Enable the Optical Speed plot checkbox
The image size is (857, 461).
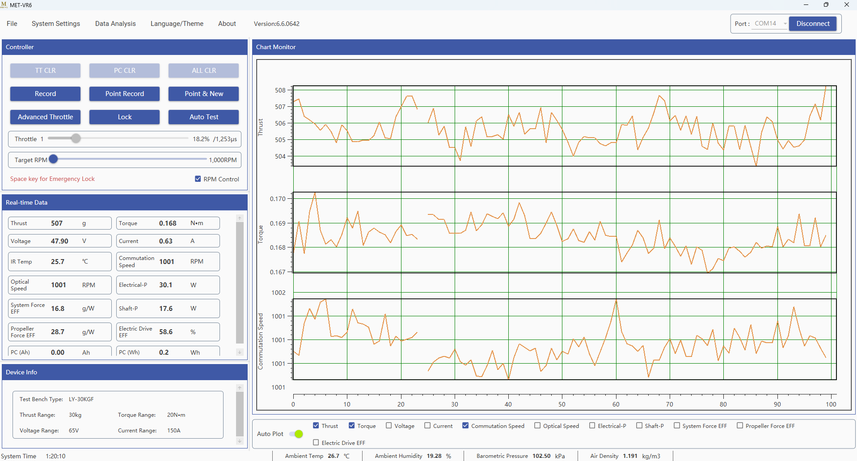pyautogui.click(x=537, y=425)
